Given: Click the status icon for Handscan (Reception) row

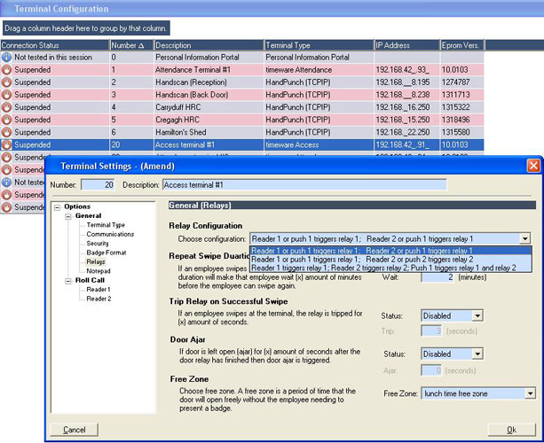Looking at the screenshot, I should tap(7, 82).
